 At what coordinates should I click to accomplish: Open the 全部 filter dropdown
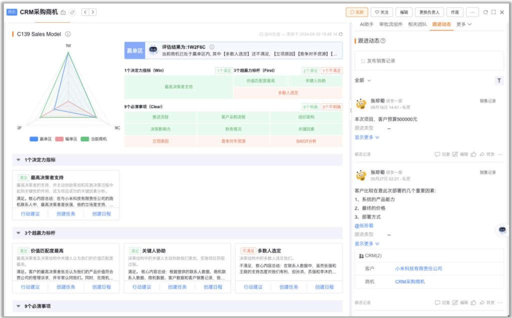pos(362,80)
